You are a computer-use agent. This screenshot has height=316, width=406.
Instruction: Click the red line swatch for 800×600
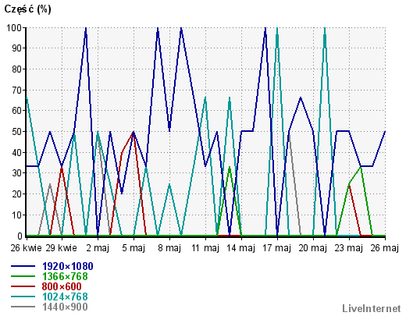point(23,286)
